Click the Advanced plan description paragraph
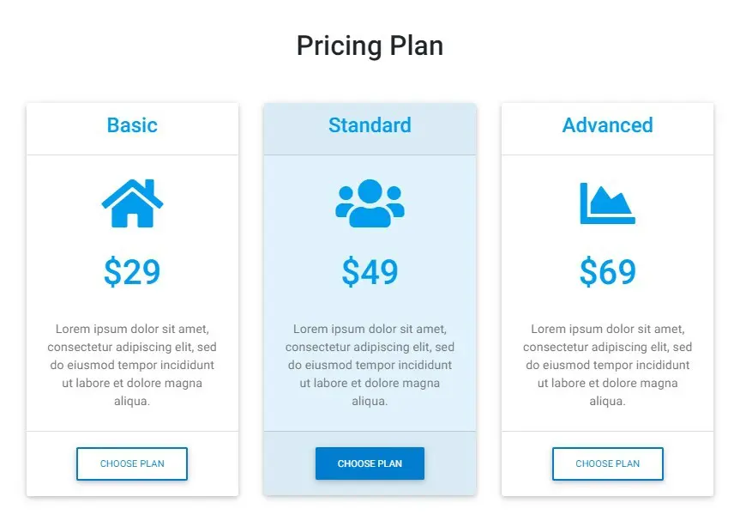This screenshot has width=740, height=521. tap(607, 365)
